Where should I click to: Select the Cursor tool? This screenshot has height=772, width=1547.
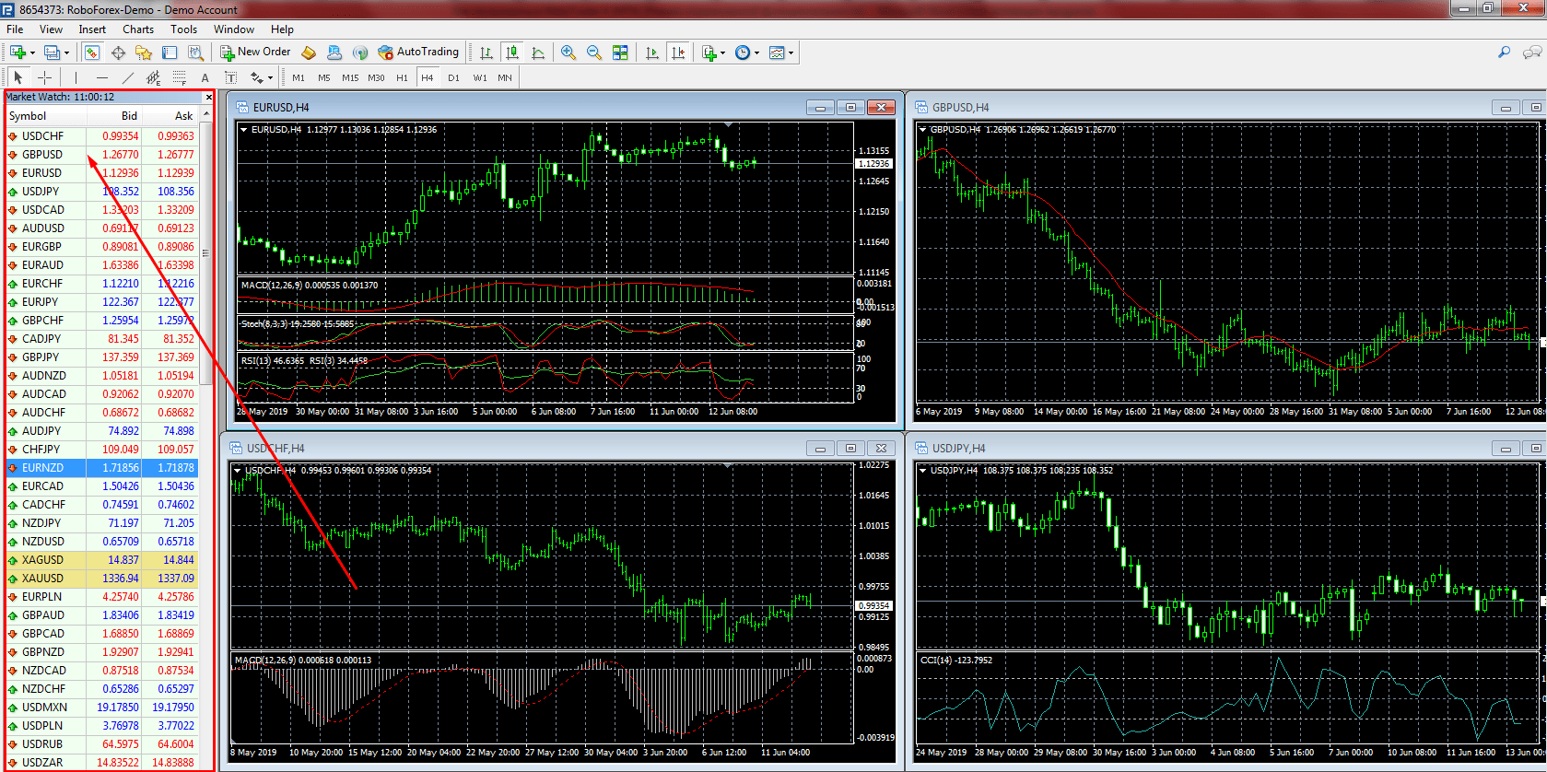18,77
